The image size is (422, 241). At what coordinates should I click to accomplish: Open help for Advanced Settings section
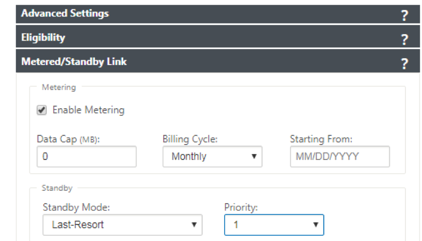(404, 15)
